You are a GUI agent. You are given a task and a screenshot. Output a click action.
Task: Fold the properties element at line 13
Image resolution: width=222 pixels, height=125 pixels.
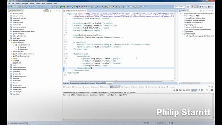tap(67, 42)
